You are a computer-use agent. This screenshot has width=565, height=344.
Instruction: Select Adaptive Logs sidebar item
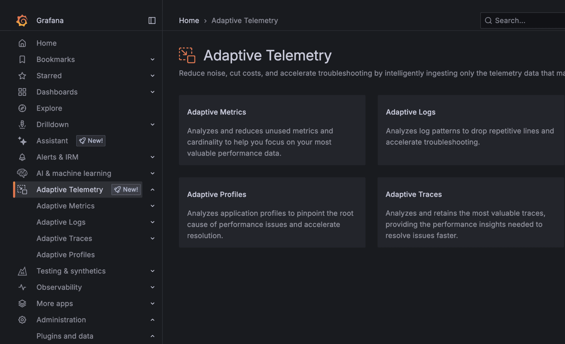click(x=61, y=222)
